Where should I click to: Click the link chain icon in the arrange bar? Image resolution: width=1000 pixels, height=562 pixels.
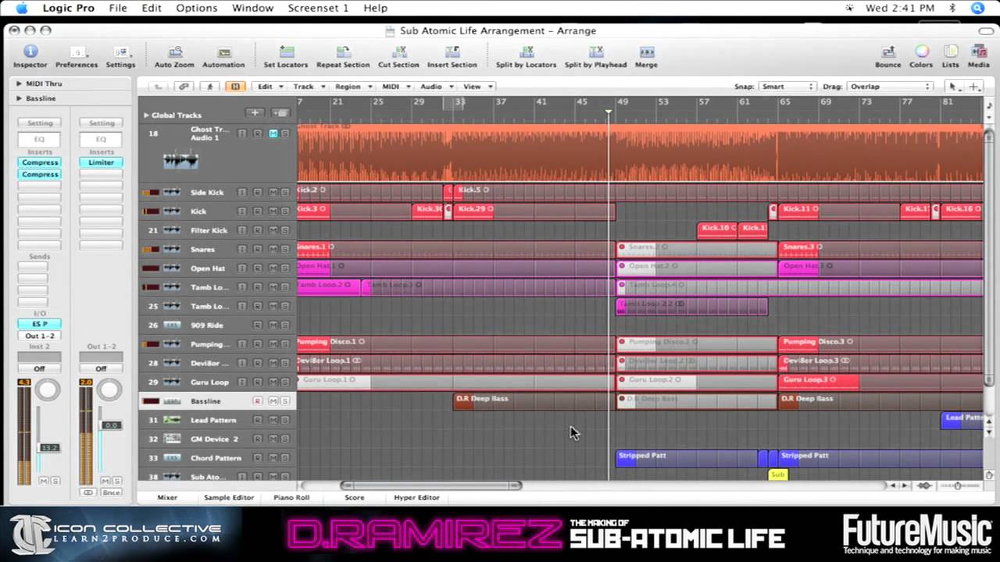(x=184, y=87)
